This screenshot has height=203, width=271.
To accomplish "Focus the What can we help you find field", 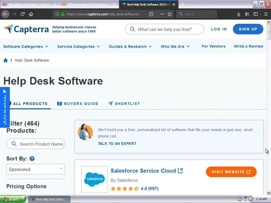I will pos(165,29).
